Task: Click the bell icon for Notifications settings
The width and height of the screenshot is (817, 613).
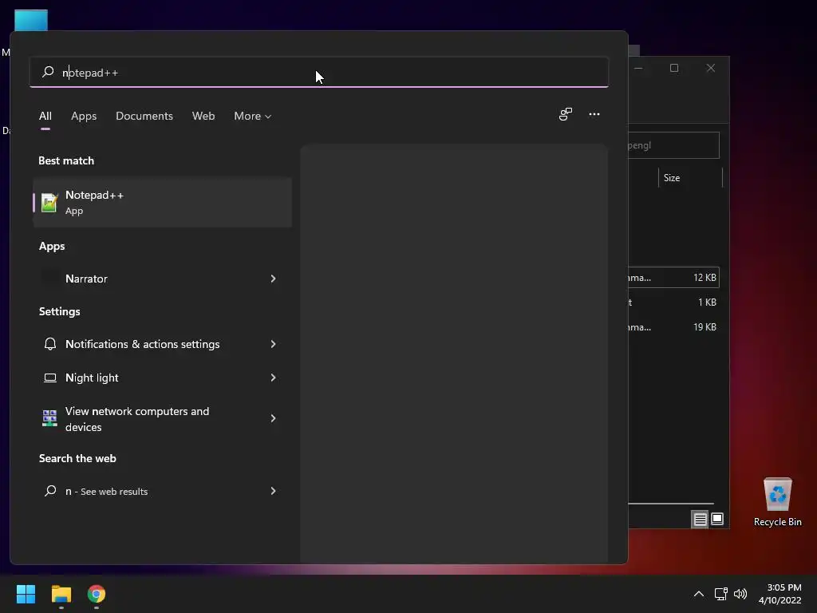Action: 50,344
